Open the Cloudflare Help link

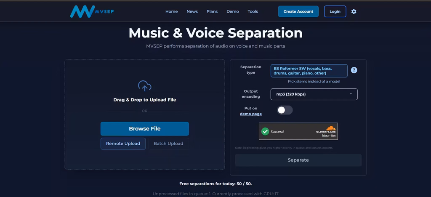pyautogui.click(x=333, y=136)
